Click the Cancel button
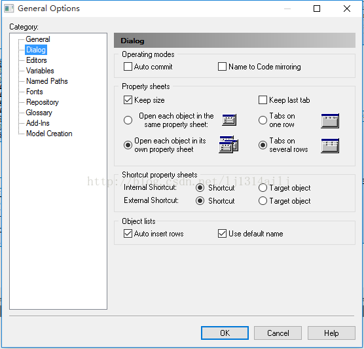 pyautogui.click(x=278, y=333)
